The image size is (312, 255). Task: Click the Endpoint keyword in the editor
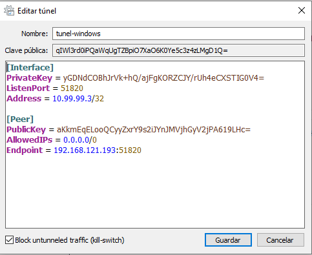click(x=25, y=150)
